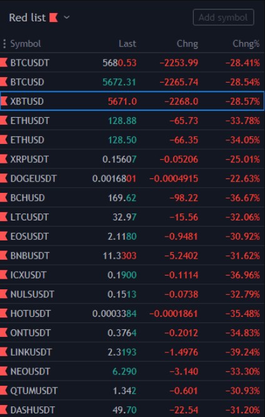
Task: Toggle the red flag on BCHUSD row
Action: click(x=4, y=198)
